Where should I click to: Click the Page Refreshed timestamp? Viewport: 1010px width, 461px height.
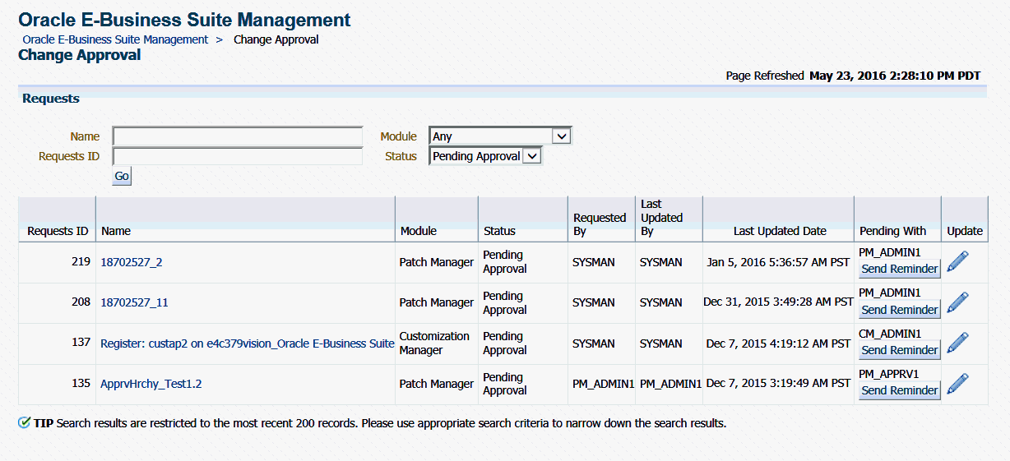pos(895,76)
